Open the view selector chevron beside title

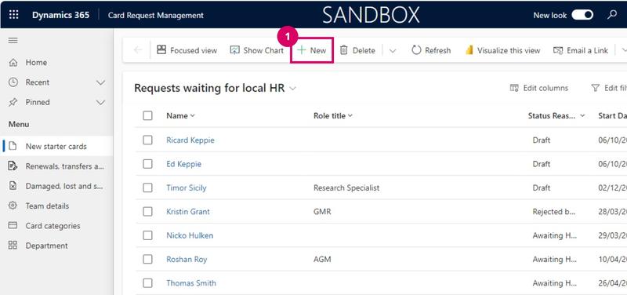pos(292,89)
